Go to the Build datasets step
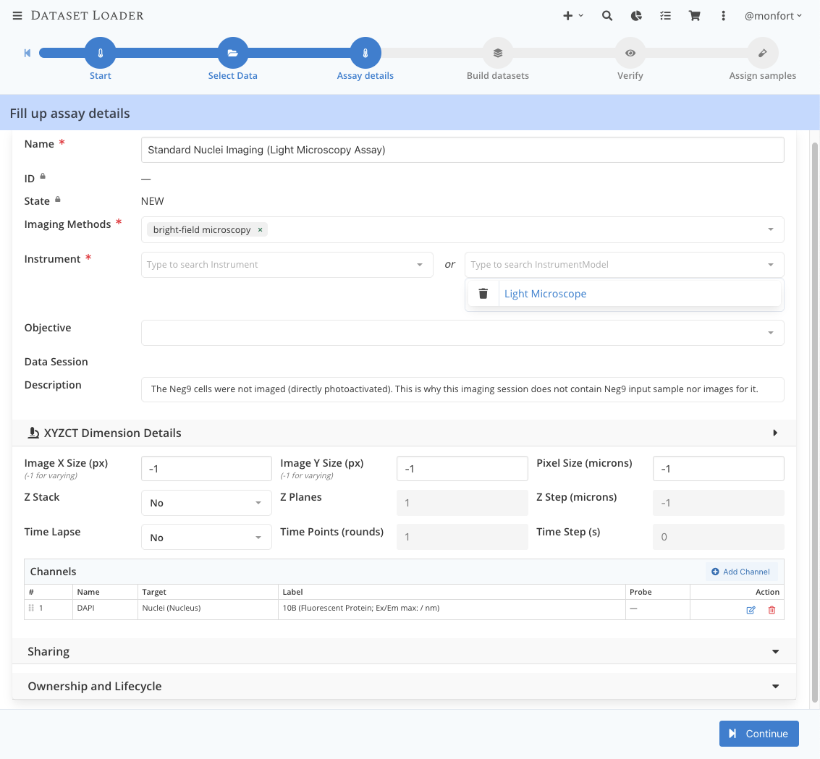 pos(498,53)
